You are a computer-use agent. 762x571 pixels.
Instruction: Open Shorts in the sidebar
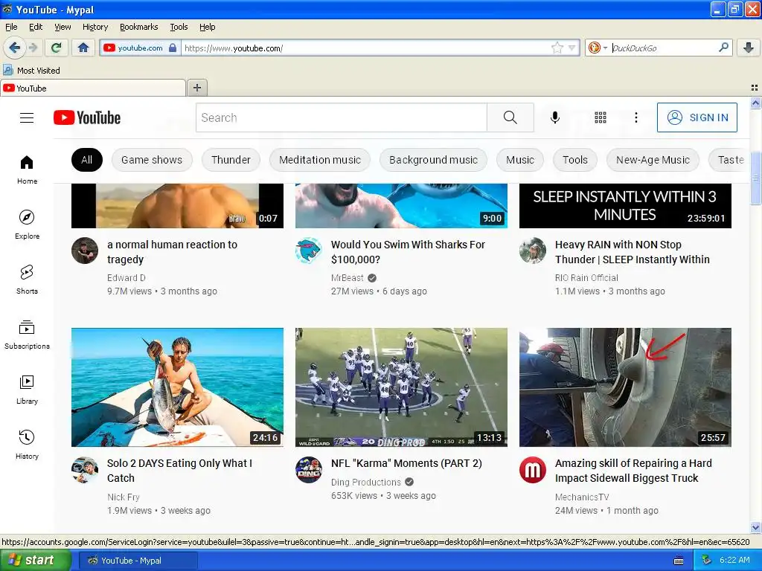click(x=28, y=280)
